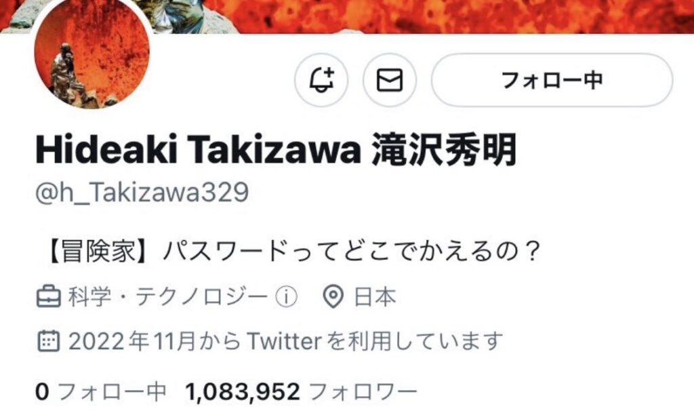Click the briefcase category icon
This screenshot has height=411, width=694.
(x=48, y=297)
